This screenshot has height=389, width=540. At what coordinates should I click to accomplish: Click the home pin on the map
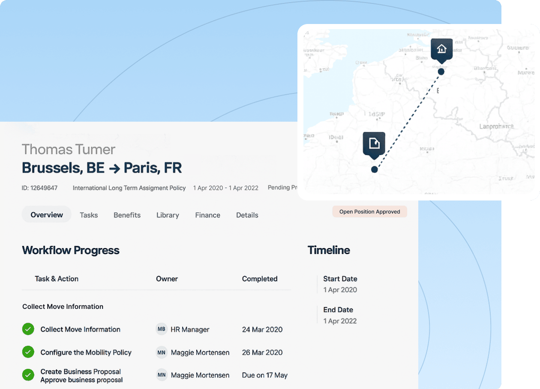click(441, 49)
